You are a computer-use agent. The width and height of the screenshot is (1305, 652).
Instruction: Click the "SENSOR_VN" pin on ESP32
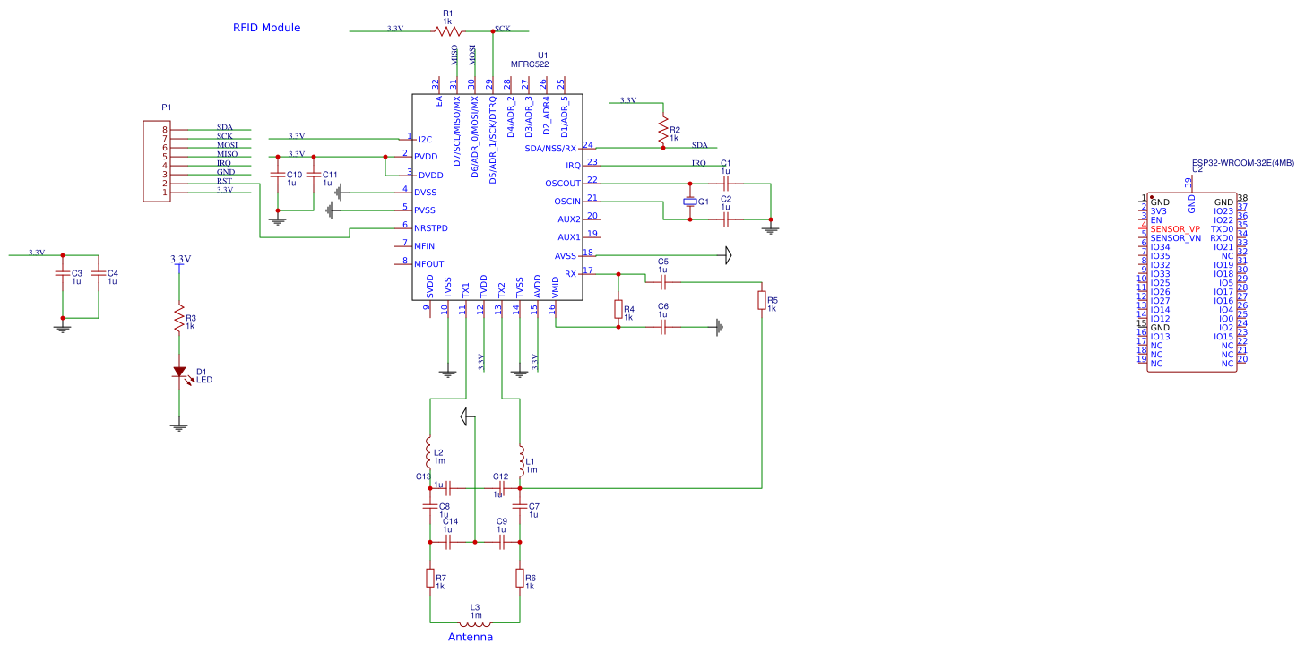pos(1176,238)
